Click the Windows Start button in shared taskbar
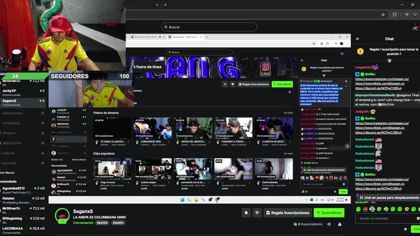The image size is (420, 236). [182, 200]
